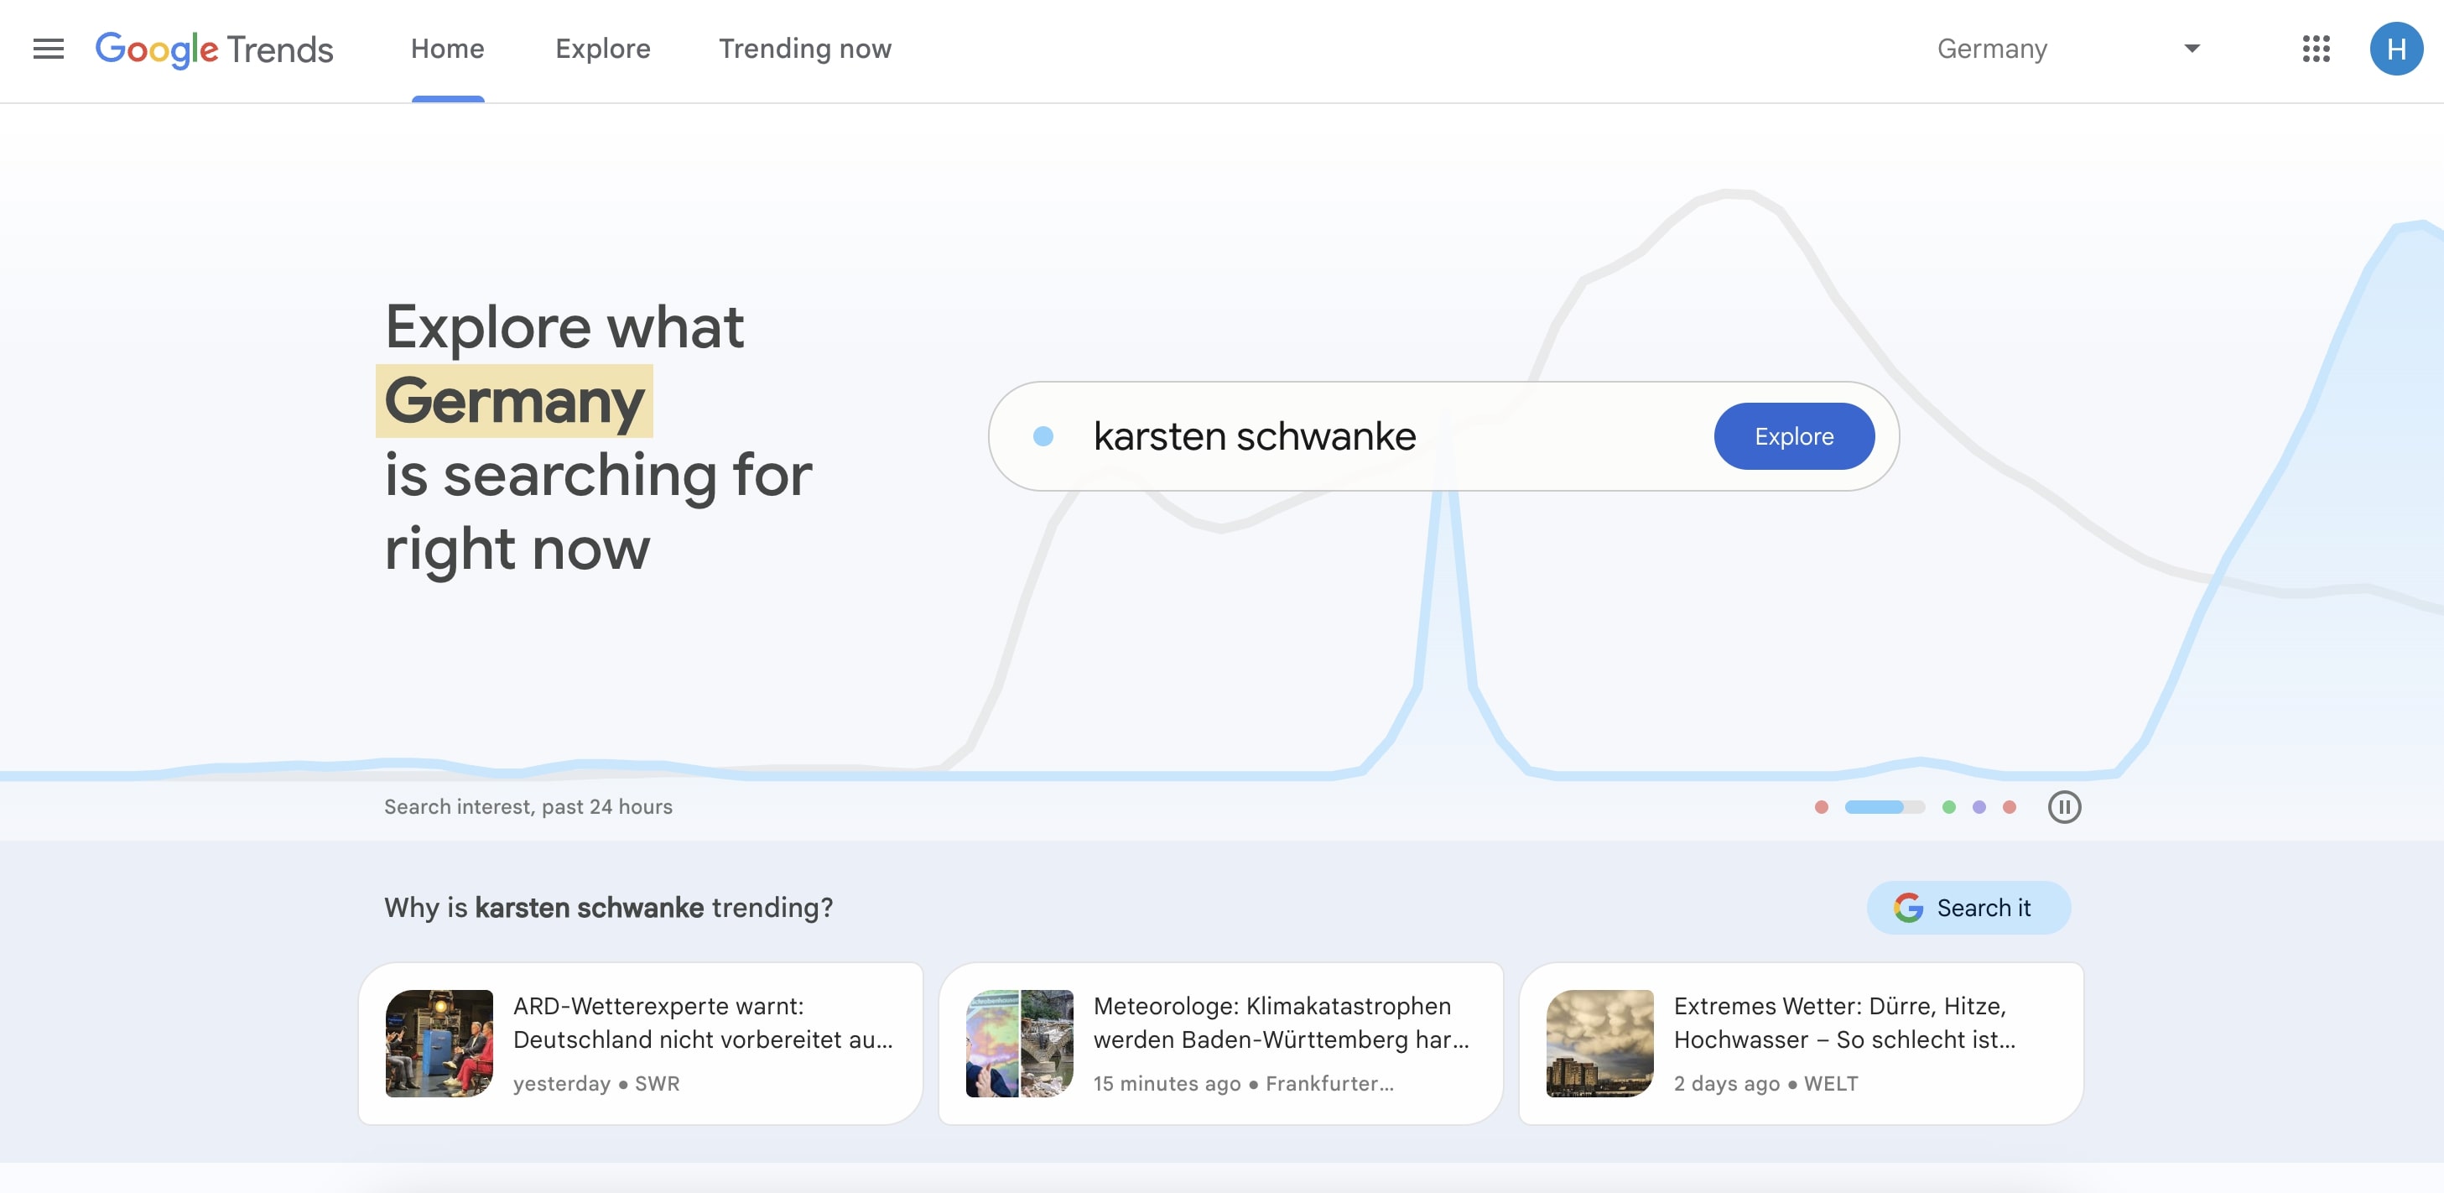Image resolution: width=2444 pixels, height=1193 pixels.
Task: Jump to green carousel dot
Action: coord(1949,807)
